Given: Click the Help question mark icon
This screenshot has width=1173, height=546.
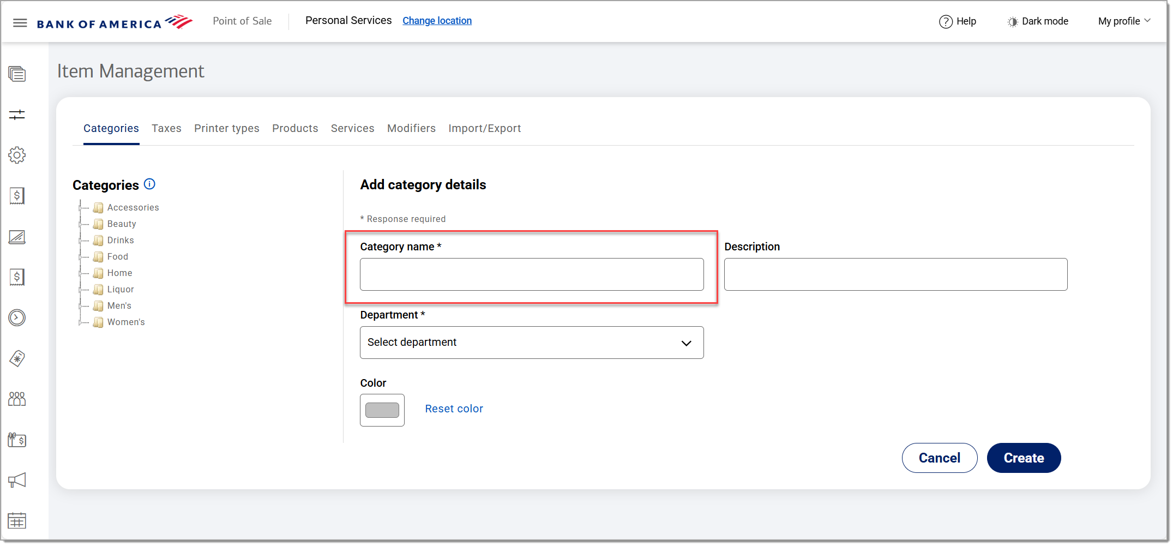Looking at the screenshot, I should coord(946,22).
